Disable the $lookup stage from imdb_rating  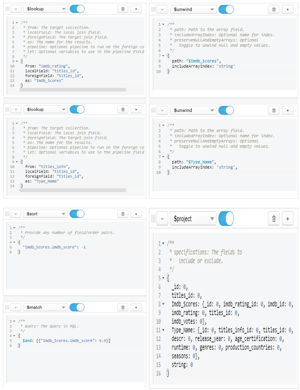(77, 9)
